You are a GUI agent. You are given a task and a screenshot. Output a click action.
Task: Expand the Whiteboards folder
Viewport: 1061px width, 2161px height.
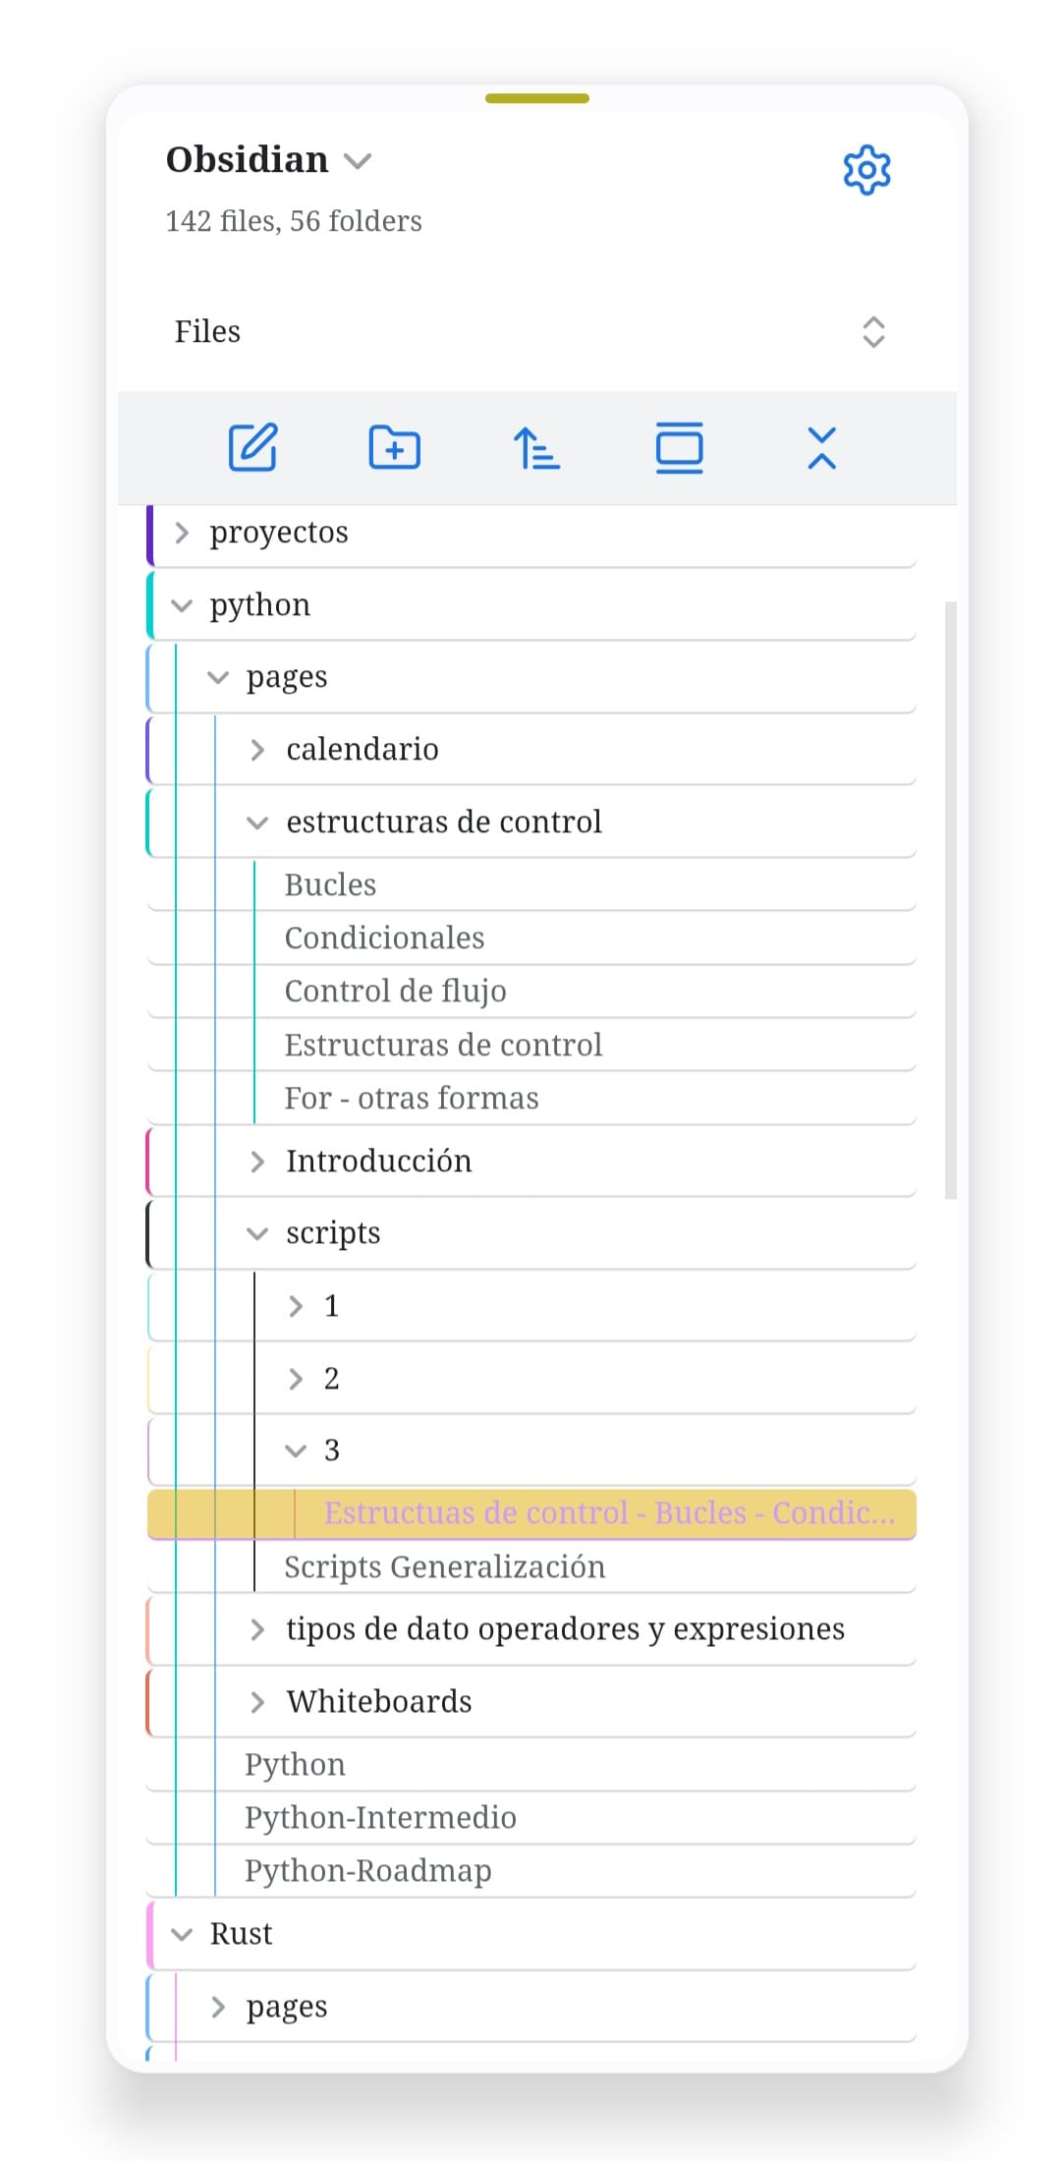[257, 1701]
